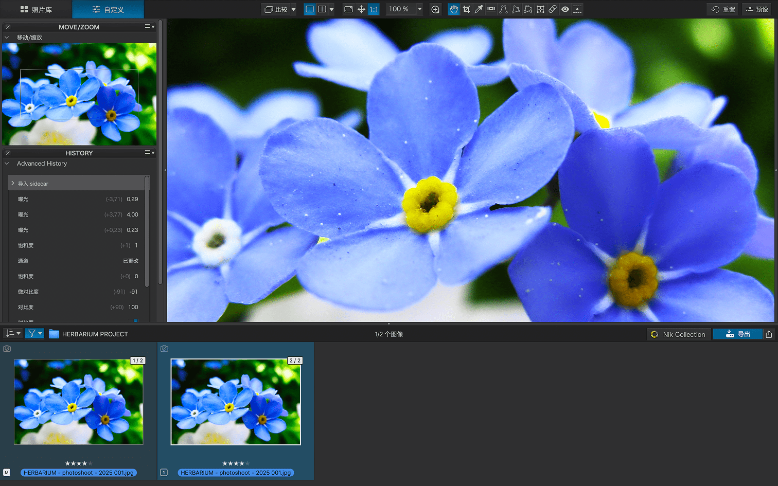Select the first thumbnail marked 1/2
Screen dimensions: 778x486
[79, 402]
